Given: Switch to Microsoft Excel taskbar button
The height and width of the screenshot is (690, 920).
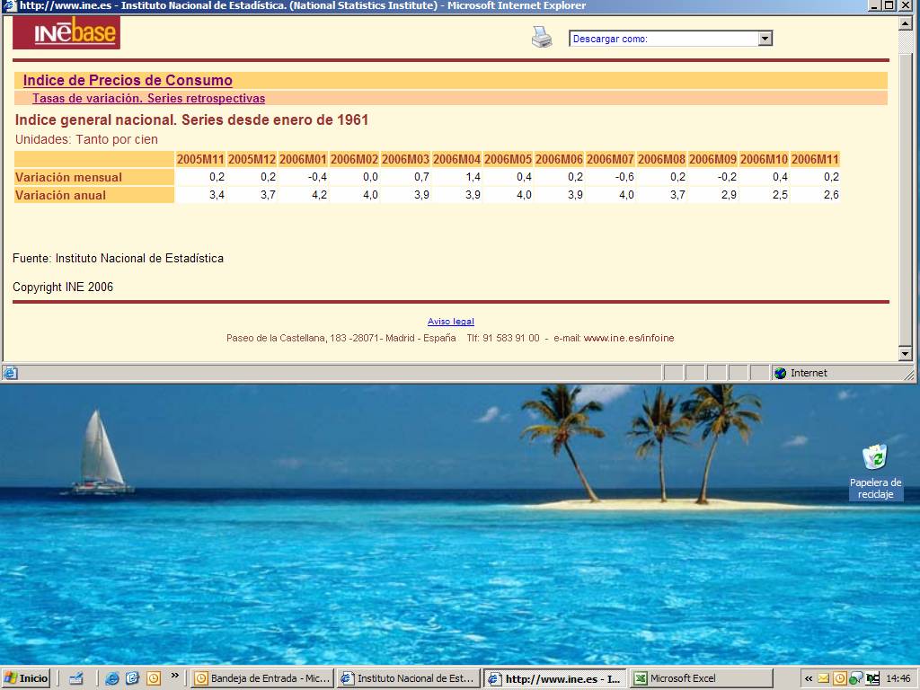Looking at the screenshot, I should (701, 678).
